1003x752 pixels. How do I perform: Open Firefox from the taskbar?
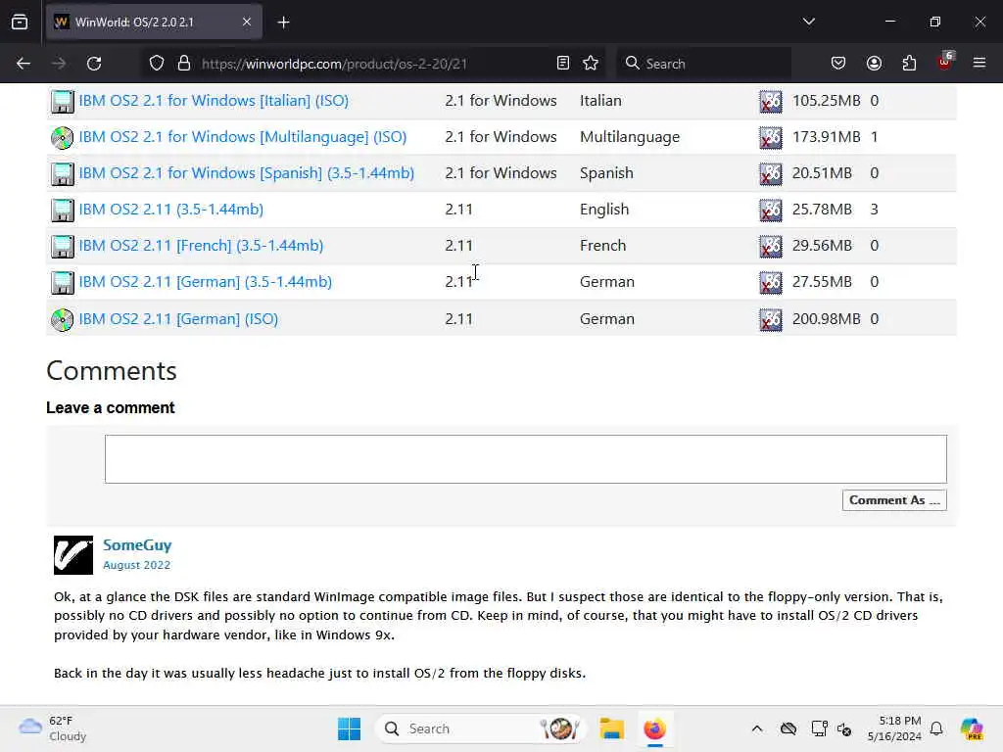[x=654, y=728]
